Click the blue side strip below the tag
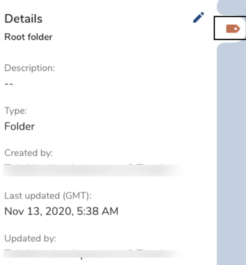 pos(231,155)
